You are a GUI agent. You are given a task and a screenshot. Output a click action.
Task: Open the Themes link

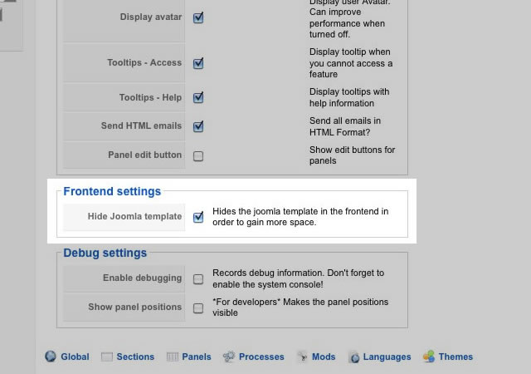point(455,357)
